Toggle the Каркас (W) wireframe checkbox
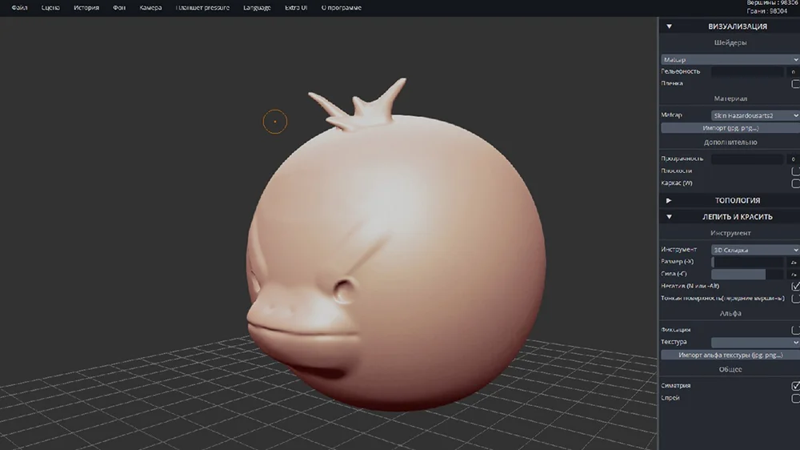This screenshot has width=800, height=450. (x=795, y=183)
